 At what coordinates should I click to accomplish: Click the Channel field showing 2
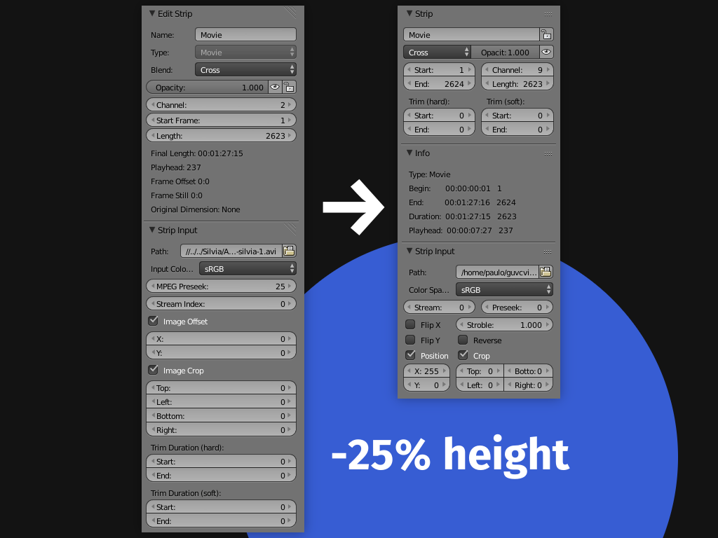221,105
